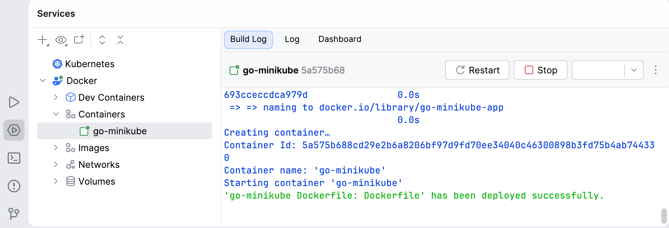The width and height of the screenshot is (669, 228).
Task: Switch to the Log tab
Action: click(292, 40)
